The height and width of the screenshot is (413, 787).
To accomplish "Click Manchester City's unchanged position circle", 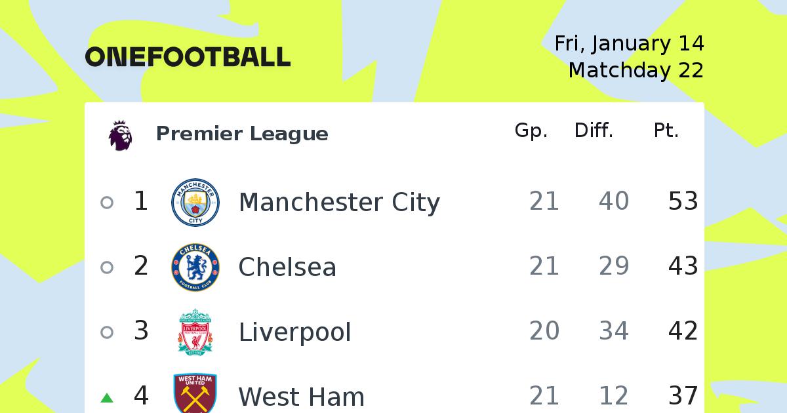I will click(107, 203).
